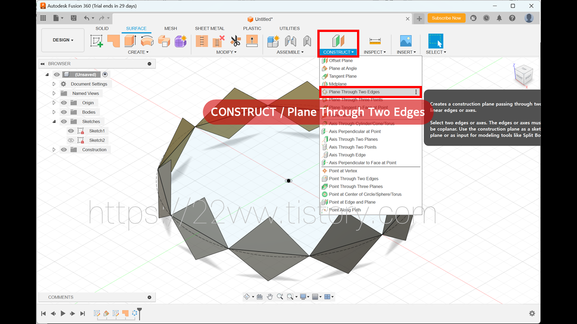Viewport: 577px width, 324px height.
Task: Open the data panel grid icon
Action: point(43,18)
